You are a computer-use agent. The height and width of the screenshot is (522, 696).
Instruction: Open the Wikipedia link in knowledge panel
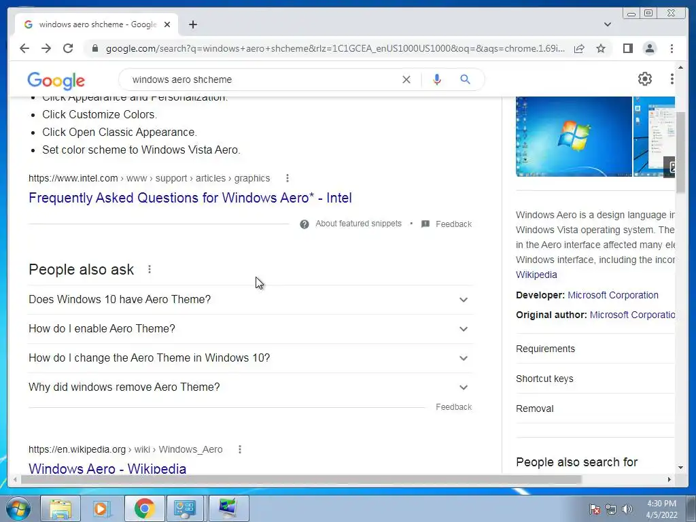[536, 275]
